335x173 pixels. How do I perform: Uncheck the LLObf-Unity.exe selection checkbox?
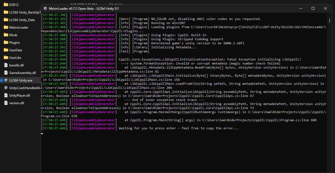pos(2,80)
